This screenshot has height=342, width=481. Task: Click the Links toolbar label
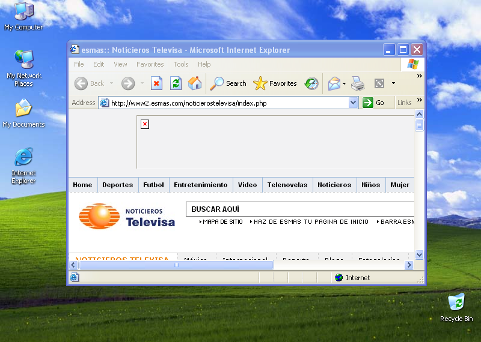404,103
